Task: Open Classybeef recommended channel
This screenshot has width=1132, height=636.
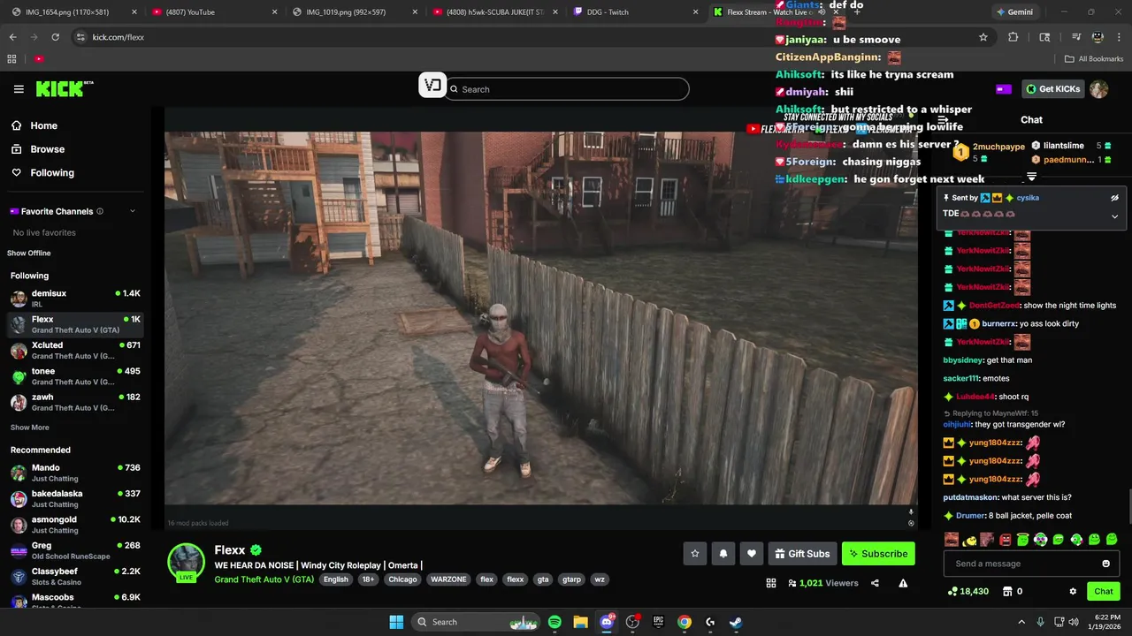Action: pyautogui.click(x=76, y=577)
